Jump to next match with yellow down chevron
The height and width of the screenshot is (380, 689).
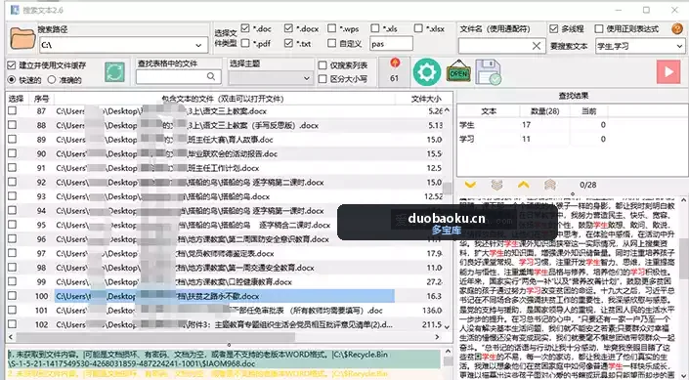click(x=470, y=185)
